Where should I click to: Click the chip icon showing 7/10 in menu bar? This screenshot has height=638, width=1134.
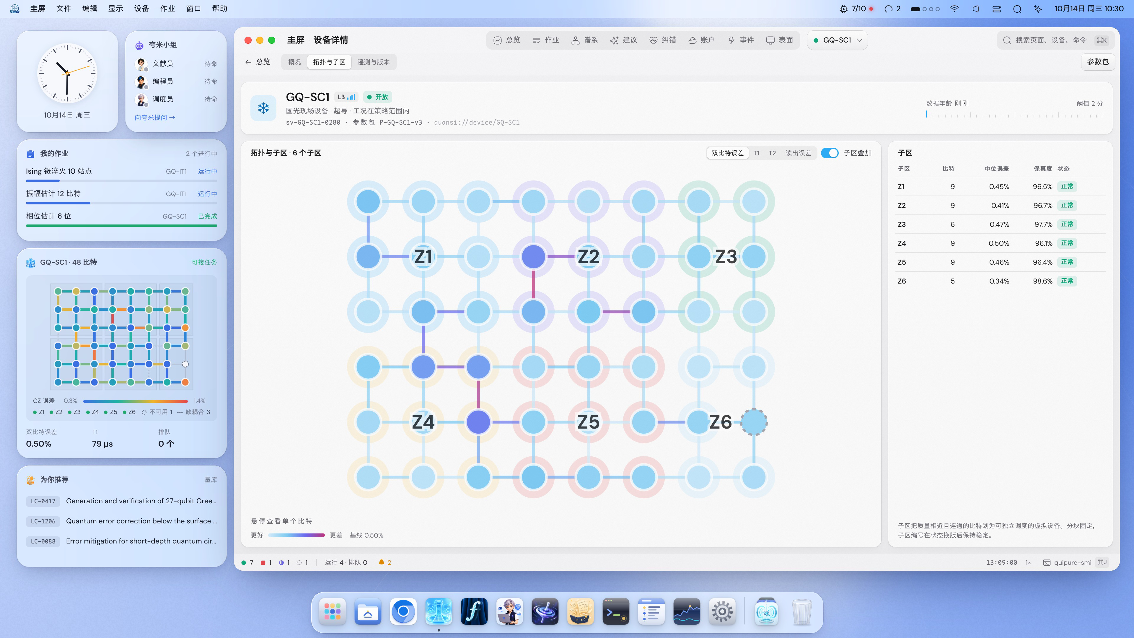pos(856,9)
